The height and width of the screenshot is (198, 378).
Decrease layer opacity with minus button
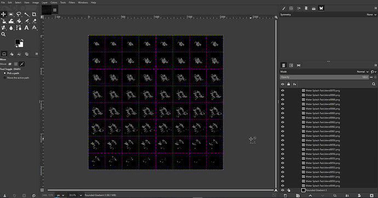coord(371,77)
